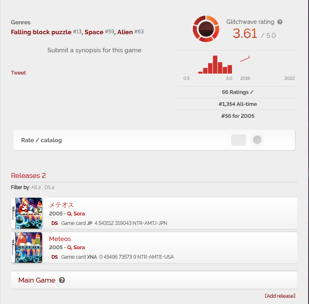Click the grey catalog box in Rate / catalog bar
The image size is (309, 304).
click(239, 140)
